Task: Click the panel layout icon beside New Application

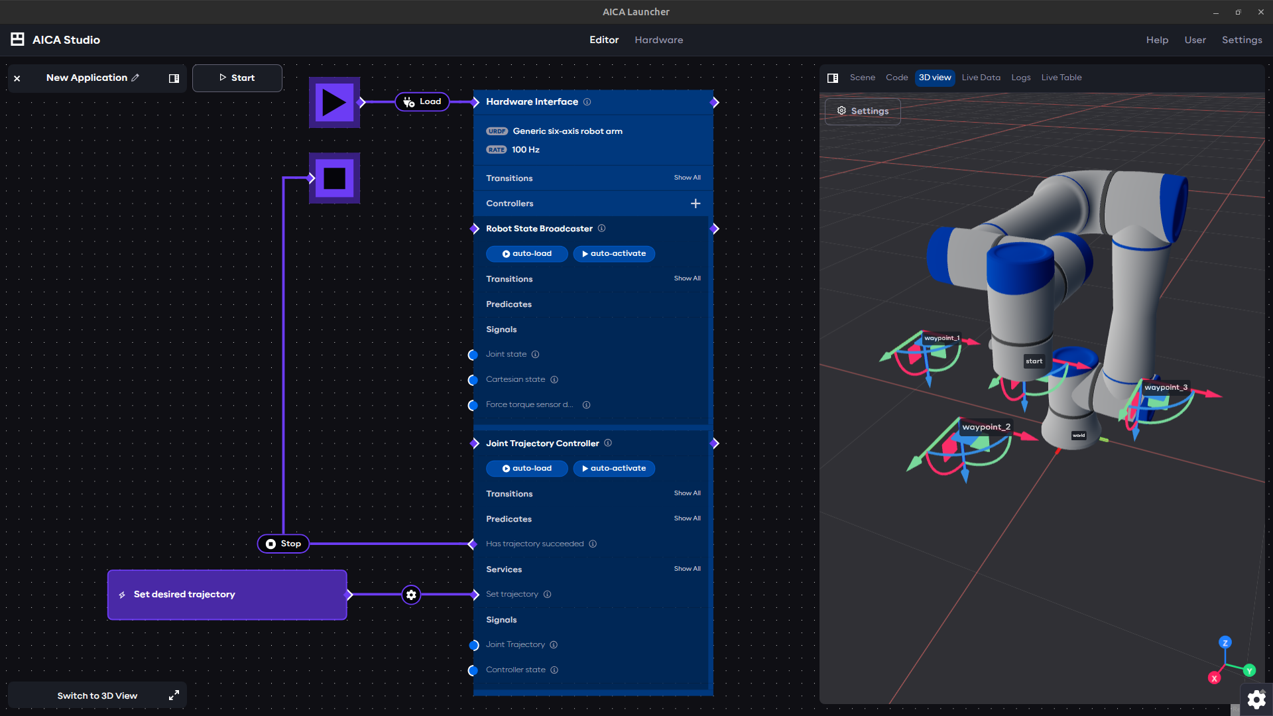Action: pos(173,78)
